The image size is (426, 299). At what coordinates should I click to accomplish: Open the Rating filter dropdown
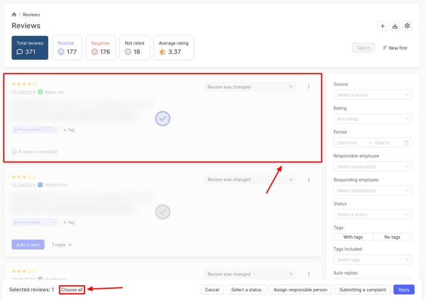pyautogui.click(x=373, y=119)
